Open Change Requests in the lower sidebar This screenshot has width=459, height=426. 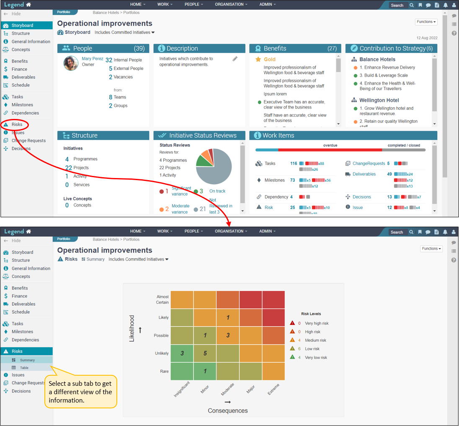(28, 383)
